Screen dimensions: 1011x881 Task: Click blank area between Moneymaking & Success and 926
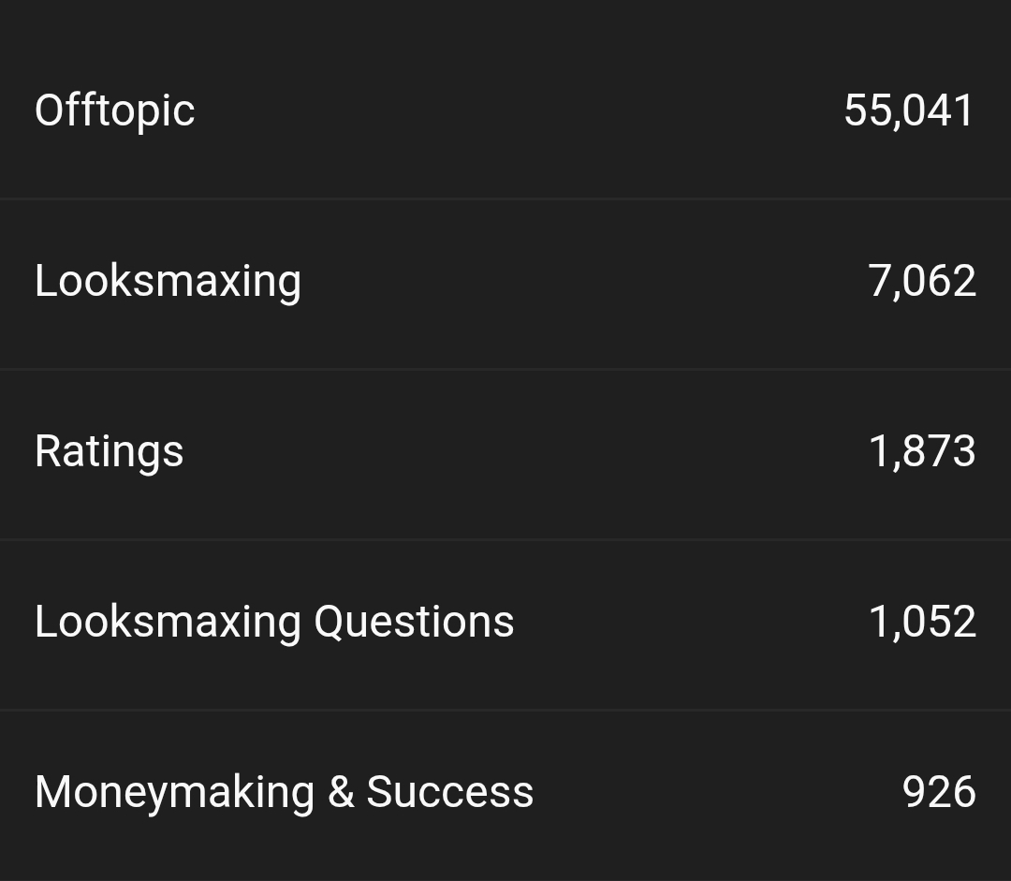[718, 793]
